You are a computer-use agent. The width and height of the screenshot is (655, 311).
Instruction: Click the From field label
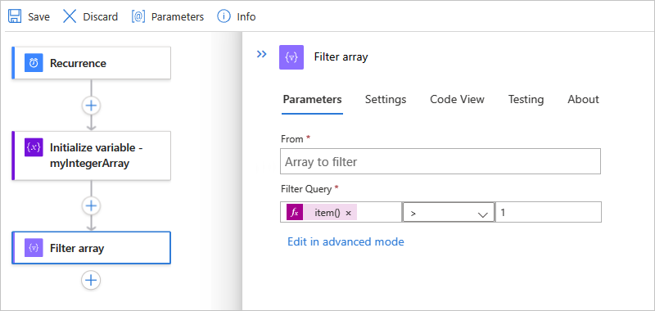tap(292, 139)
